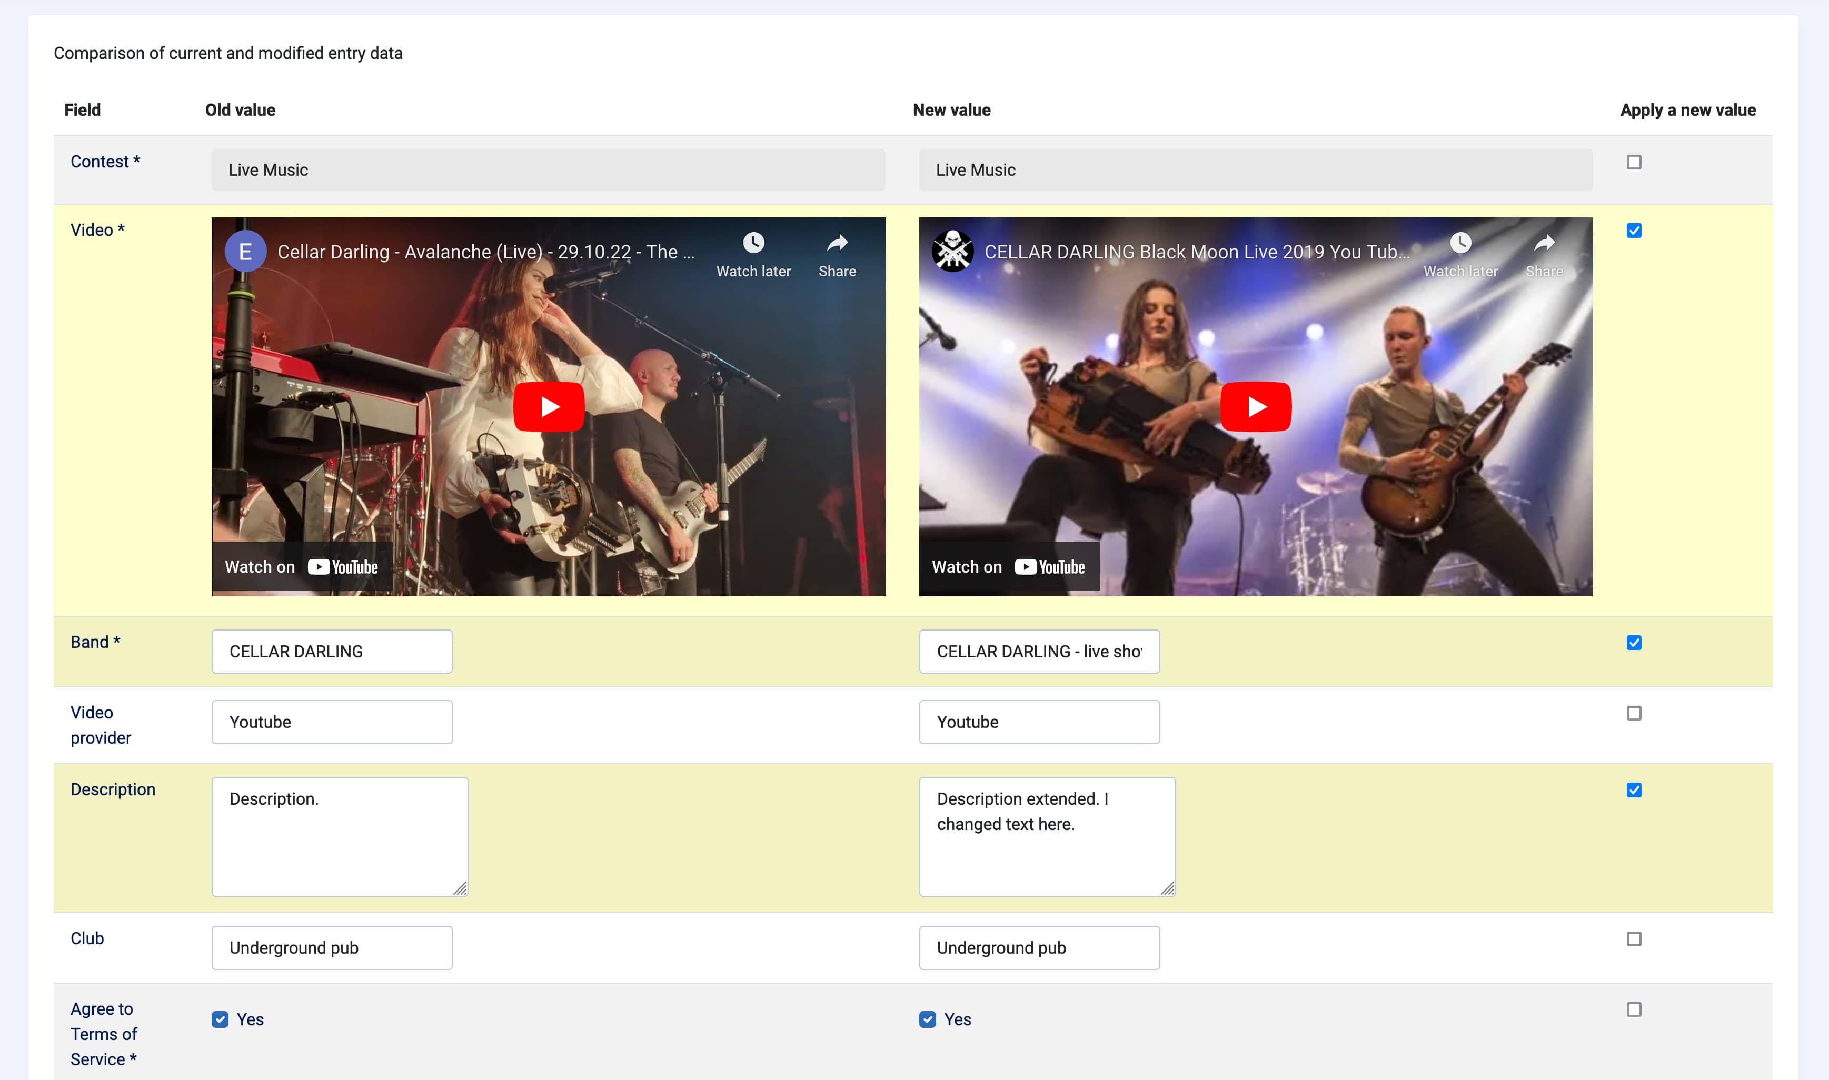This screenshot has width=1829, height=1080.
Task: Check apply new value for Video provider
Action: 1634,713
